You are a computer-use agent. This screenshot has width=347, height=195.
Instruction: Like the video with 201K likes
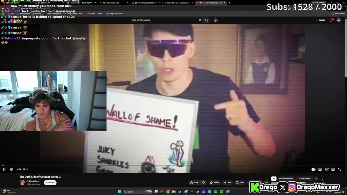[x=194, y=183]
